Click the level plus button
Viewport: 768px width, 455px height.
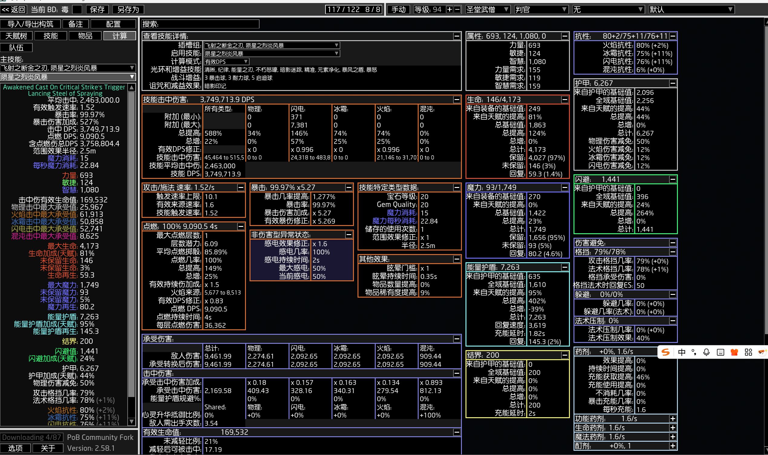(x=449, y=9)
